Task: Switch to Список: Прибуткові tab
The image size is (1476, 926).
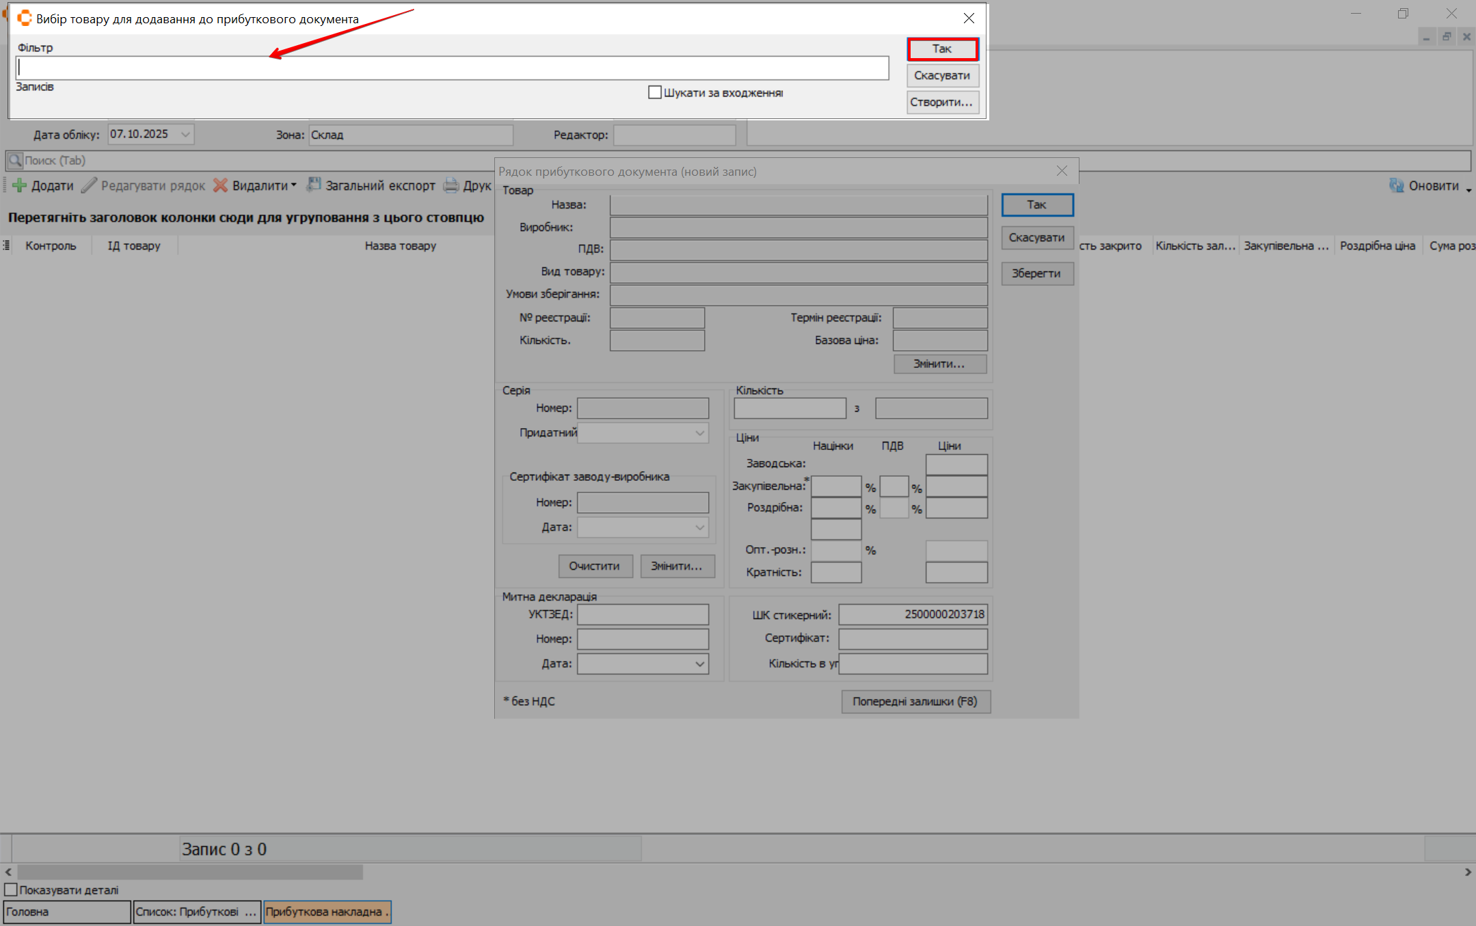Action: click(196, 912)
